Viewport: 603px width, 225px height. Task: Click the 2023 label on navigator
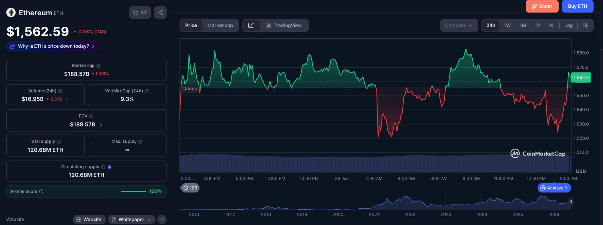tap(446, 214)
